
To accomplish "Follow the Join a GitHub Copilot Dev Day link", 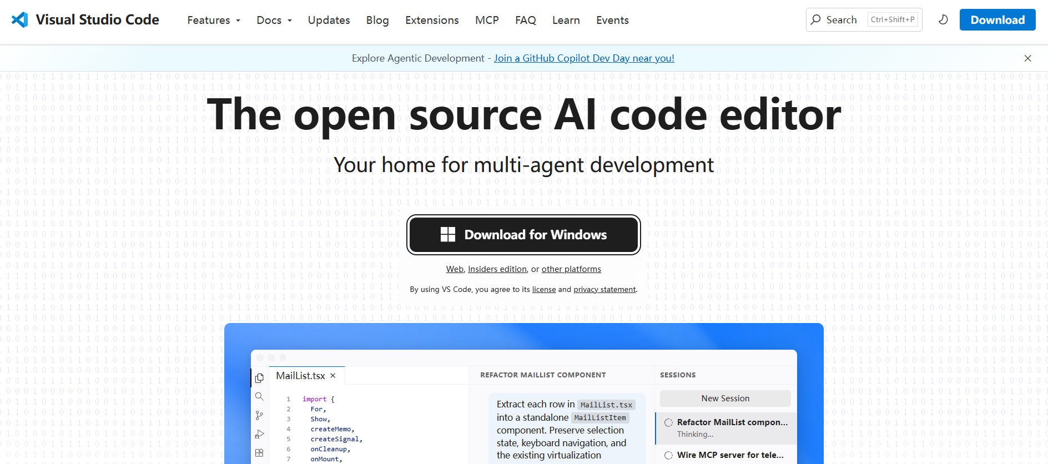I will pyautogui.click(x=584, y=58).
